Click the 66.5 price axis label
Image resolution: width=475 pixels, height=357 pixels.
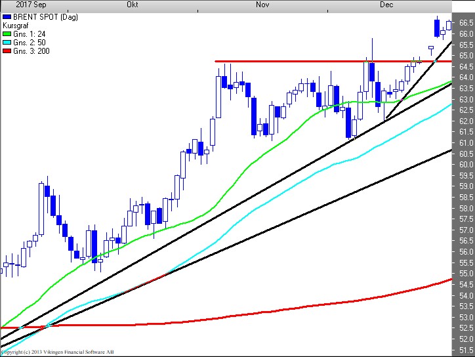(466, 23)
